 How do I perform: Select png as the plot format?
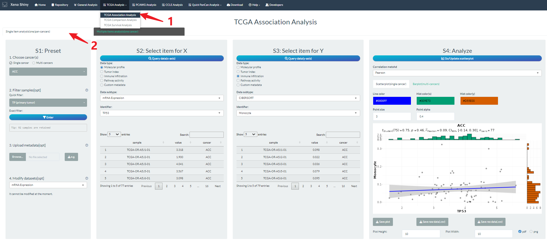(x=531, y=231)
